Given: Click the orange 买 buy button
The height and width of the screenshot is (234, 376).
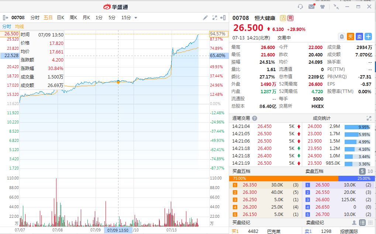Looking at the screenshot, I should click(350, 36).
